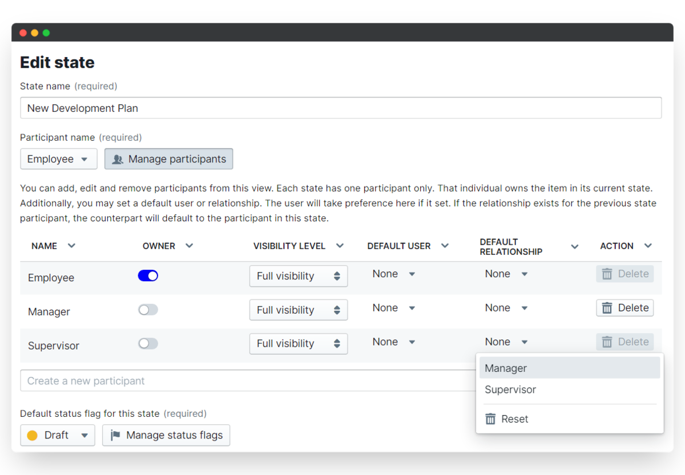
Task: Open Manager row default user dropdown
Action: tap(394, 308)
